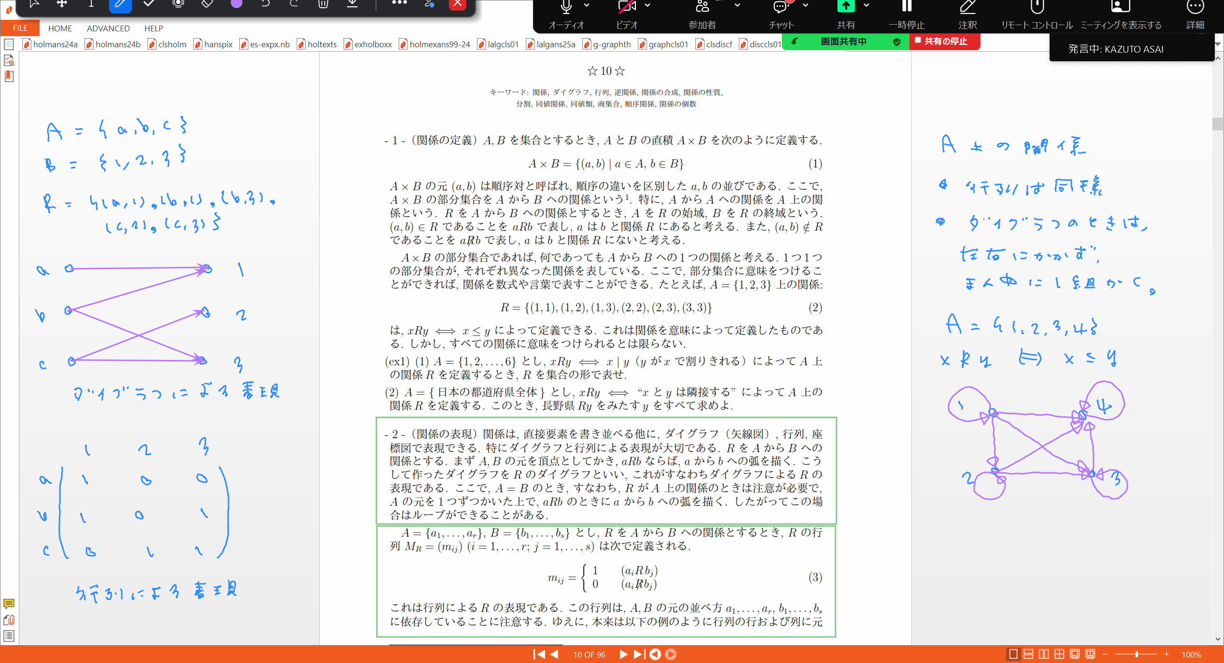The height and width of the screenshot is (663, 1224).
Task: Switch to the holmans24a document tab
Action: [50, 44]
